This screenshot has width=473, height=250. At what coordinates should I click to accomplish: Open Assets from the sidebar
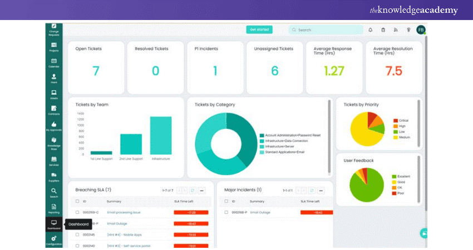[x=54, y=93]
